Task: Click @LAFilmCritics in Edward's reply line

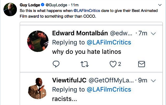Action: [109, 42]
